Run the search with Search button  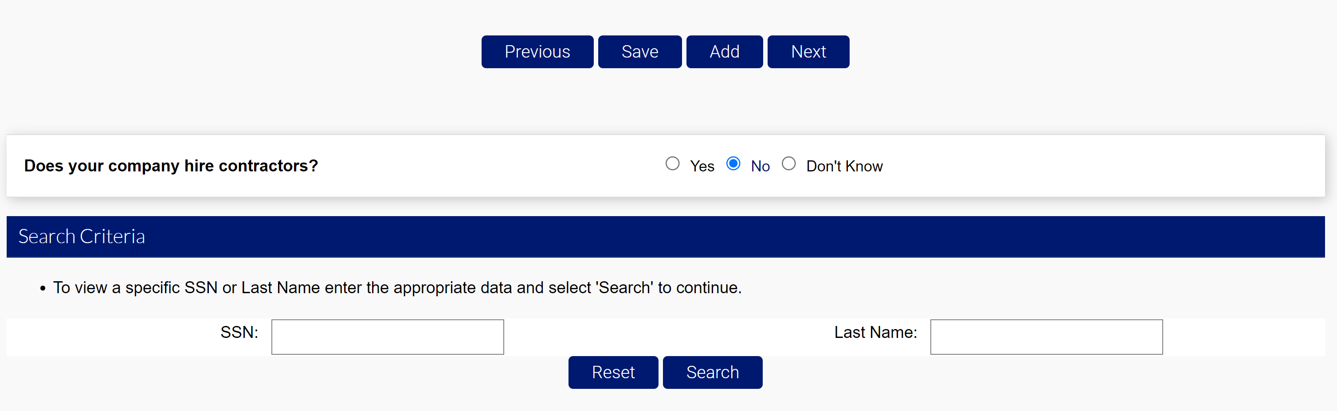712,372
